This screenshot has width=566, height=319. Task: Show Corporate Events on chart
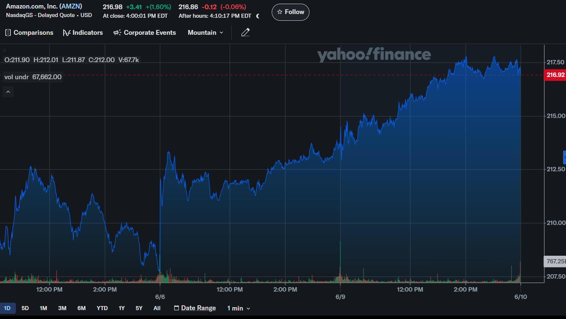[x=145, y=33]
